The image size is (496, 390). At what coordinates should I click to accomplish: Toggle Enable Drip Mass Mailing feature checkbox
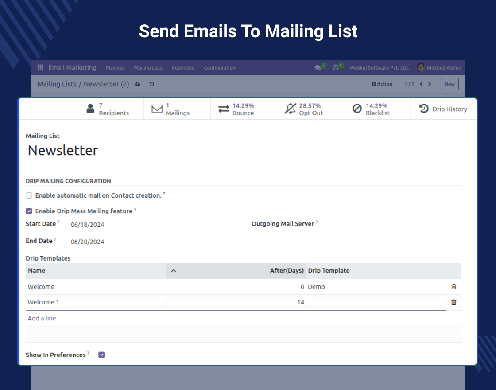tap(29, 211)
